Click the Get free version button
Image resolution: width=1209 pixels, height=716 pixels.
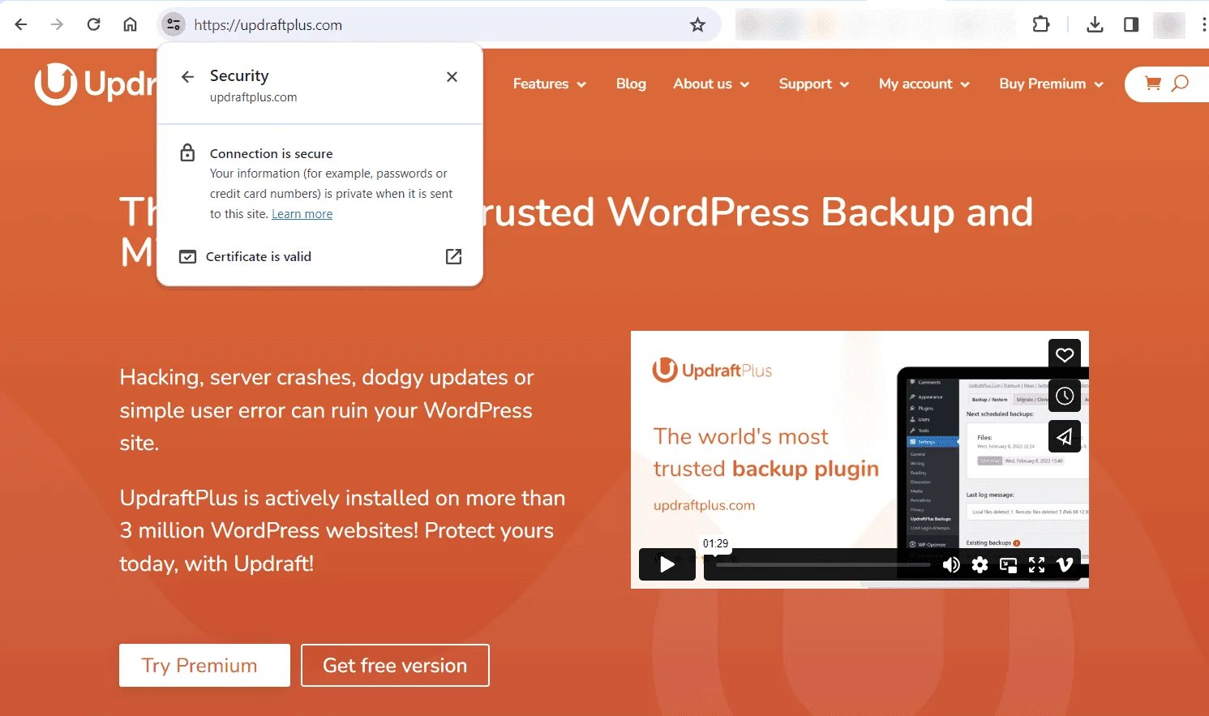coord(395,665)
